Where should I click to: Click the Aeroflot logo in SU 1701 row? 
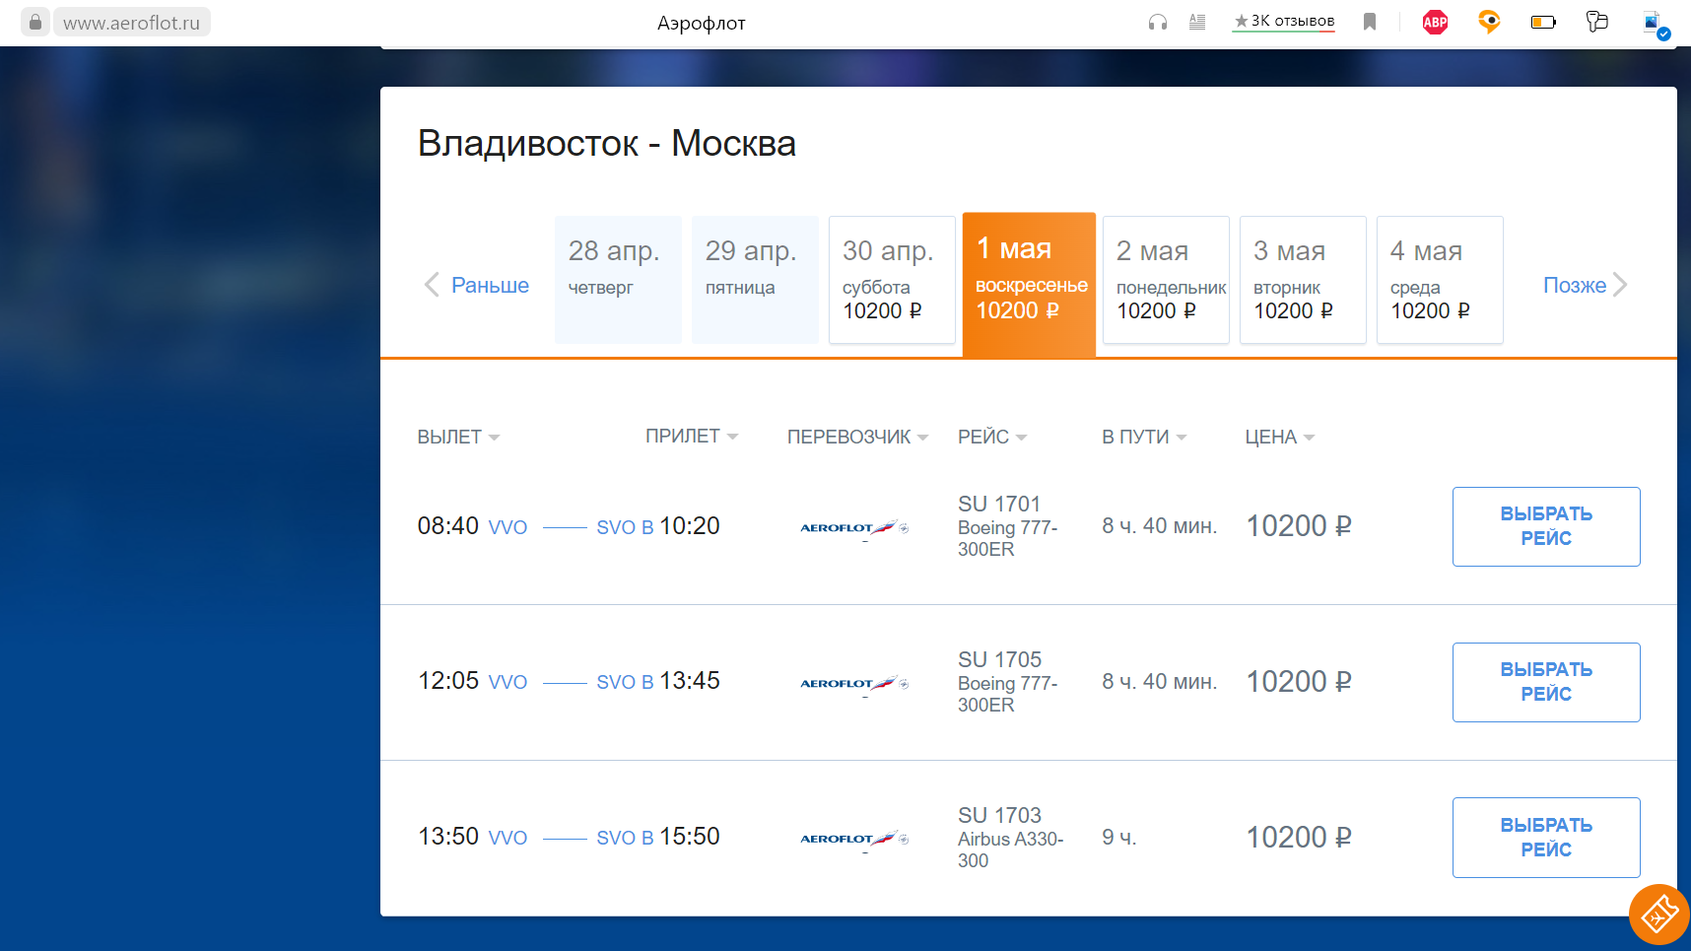pos(853,528)
